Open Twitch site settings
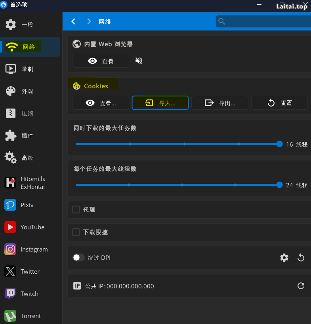The width and height of the screenshot is (311, 324). click(29, 294)
